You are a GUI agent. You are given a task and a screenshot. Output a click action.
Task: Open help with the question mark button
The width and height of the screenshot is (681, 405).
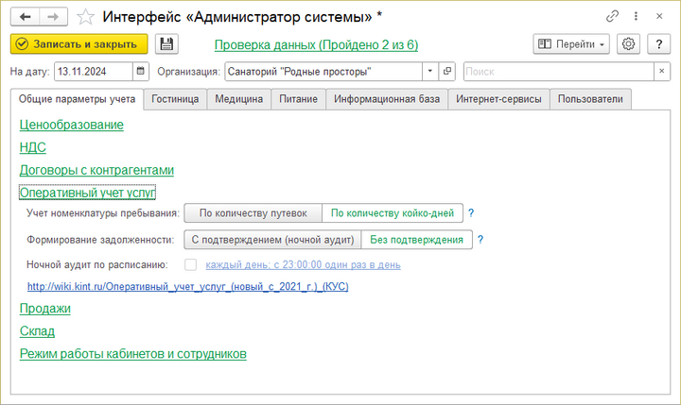(659, 44)
